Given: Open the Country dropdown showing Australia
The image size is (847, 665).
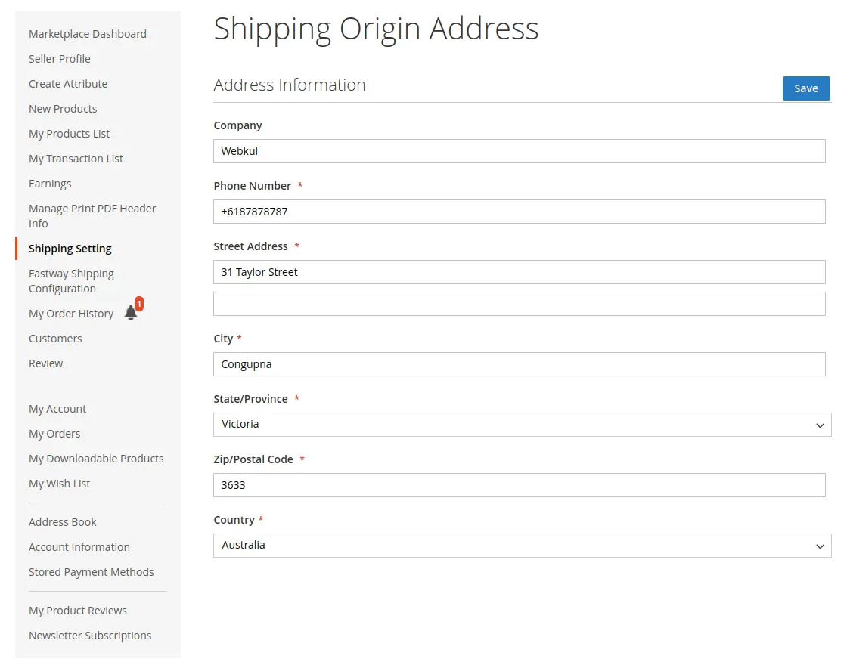Looking at the screenshot, I should [522, 546].
